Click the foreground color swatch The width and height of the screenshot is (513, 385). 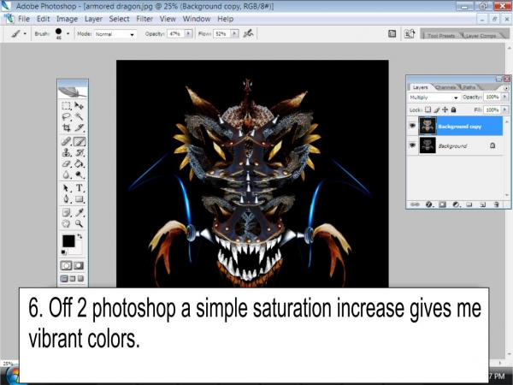[x=68, y=241]
